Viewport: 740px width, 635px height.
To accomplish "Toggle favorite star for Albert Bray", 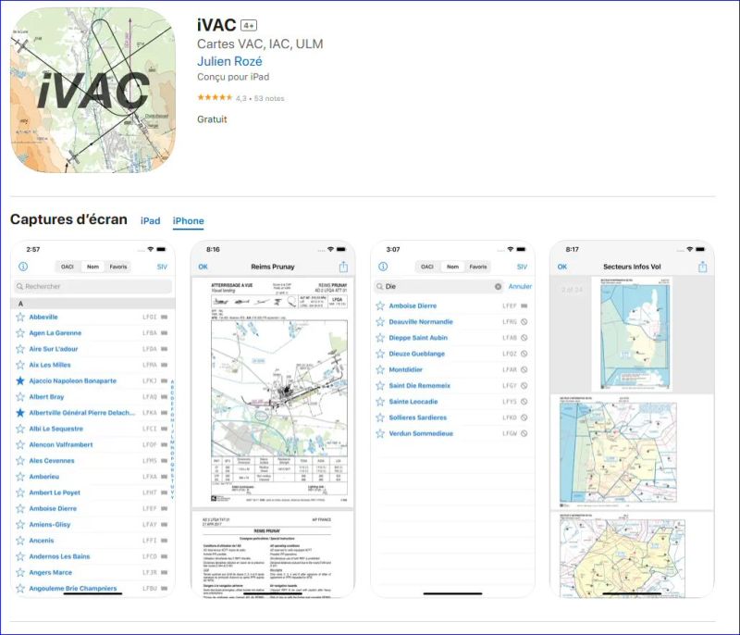I will 20,396.
